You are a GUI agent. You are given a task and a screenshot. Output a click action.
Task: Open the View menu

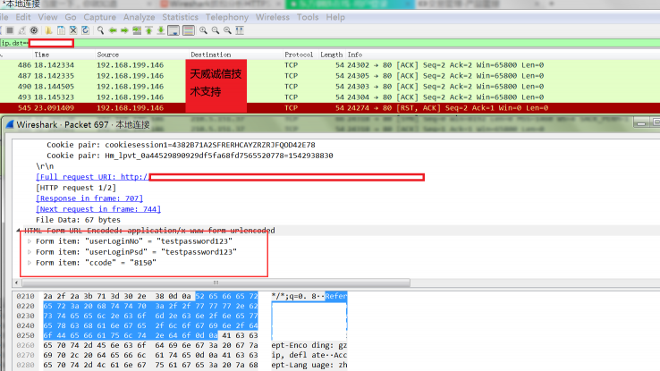click(x=47, y=17)
